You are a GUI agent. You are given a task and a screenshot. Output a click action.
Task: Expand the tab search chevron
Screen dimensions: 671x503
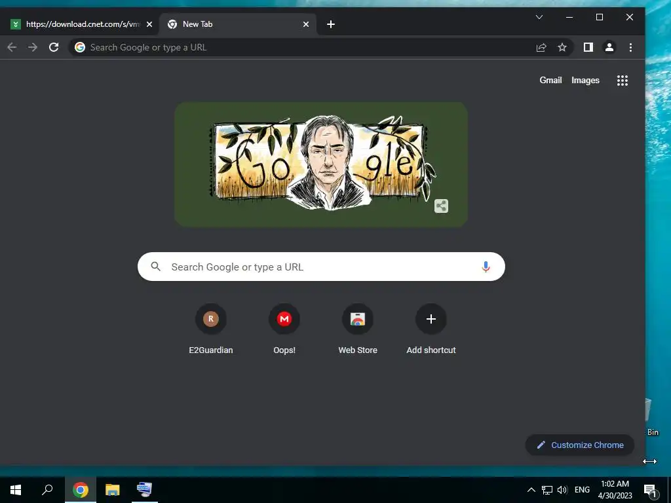[x=539, y=17]
